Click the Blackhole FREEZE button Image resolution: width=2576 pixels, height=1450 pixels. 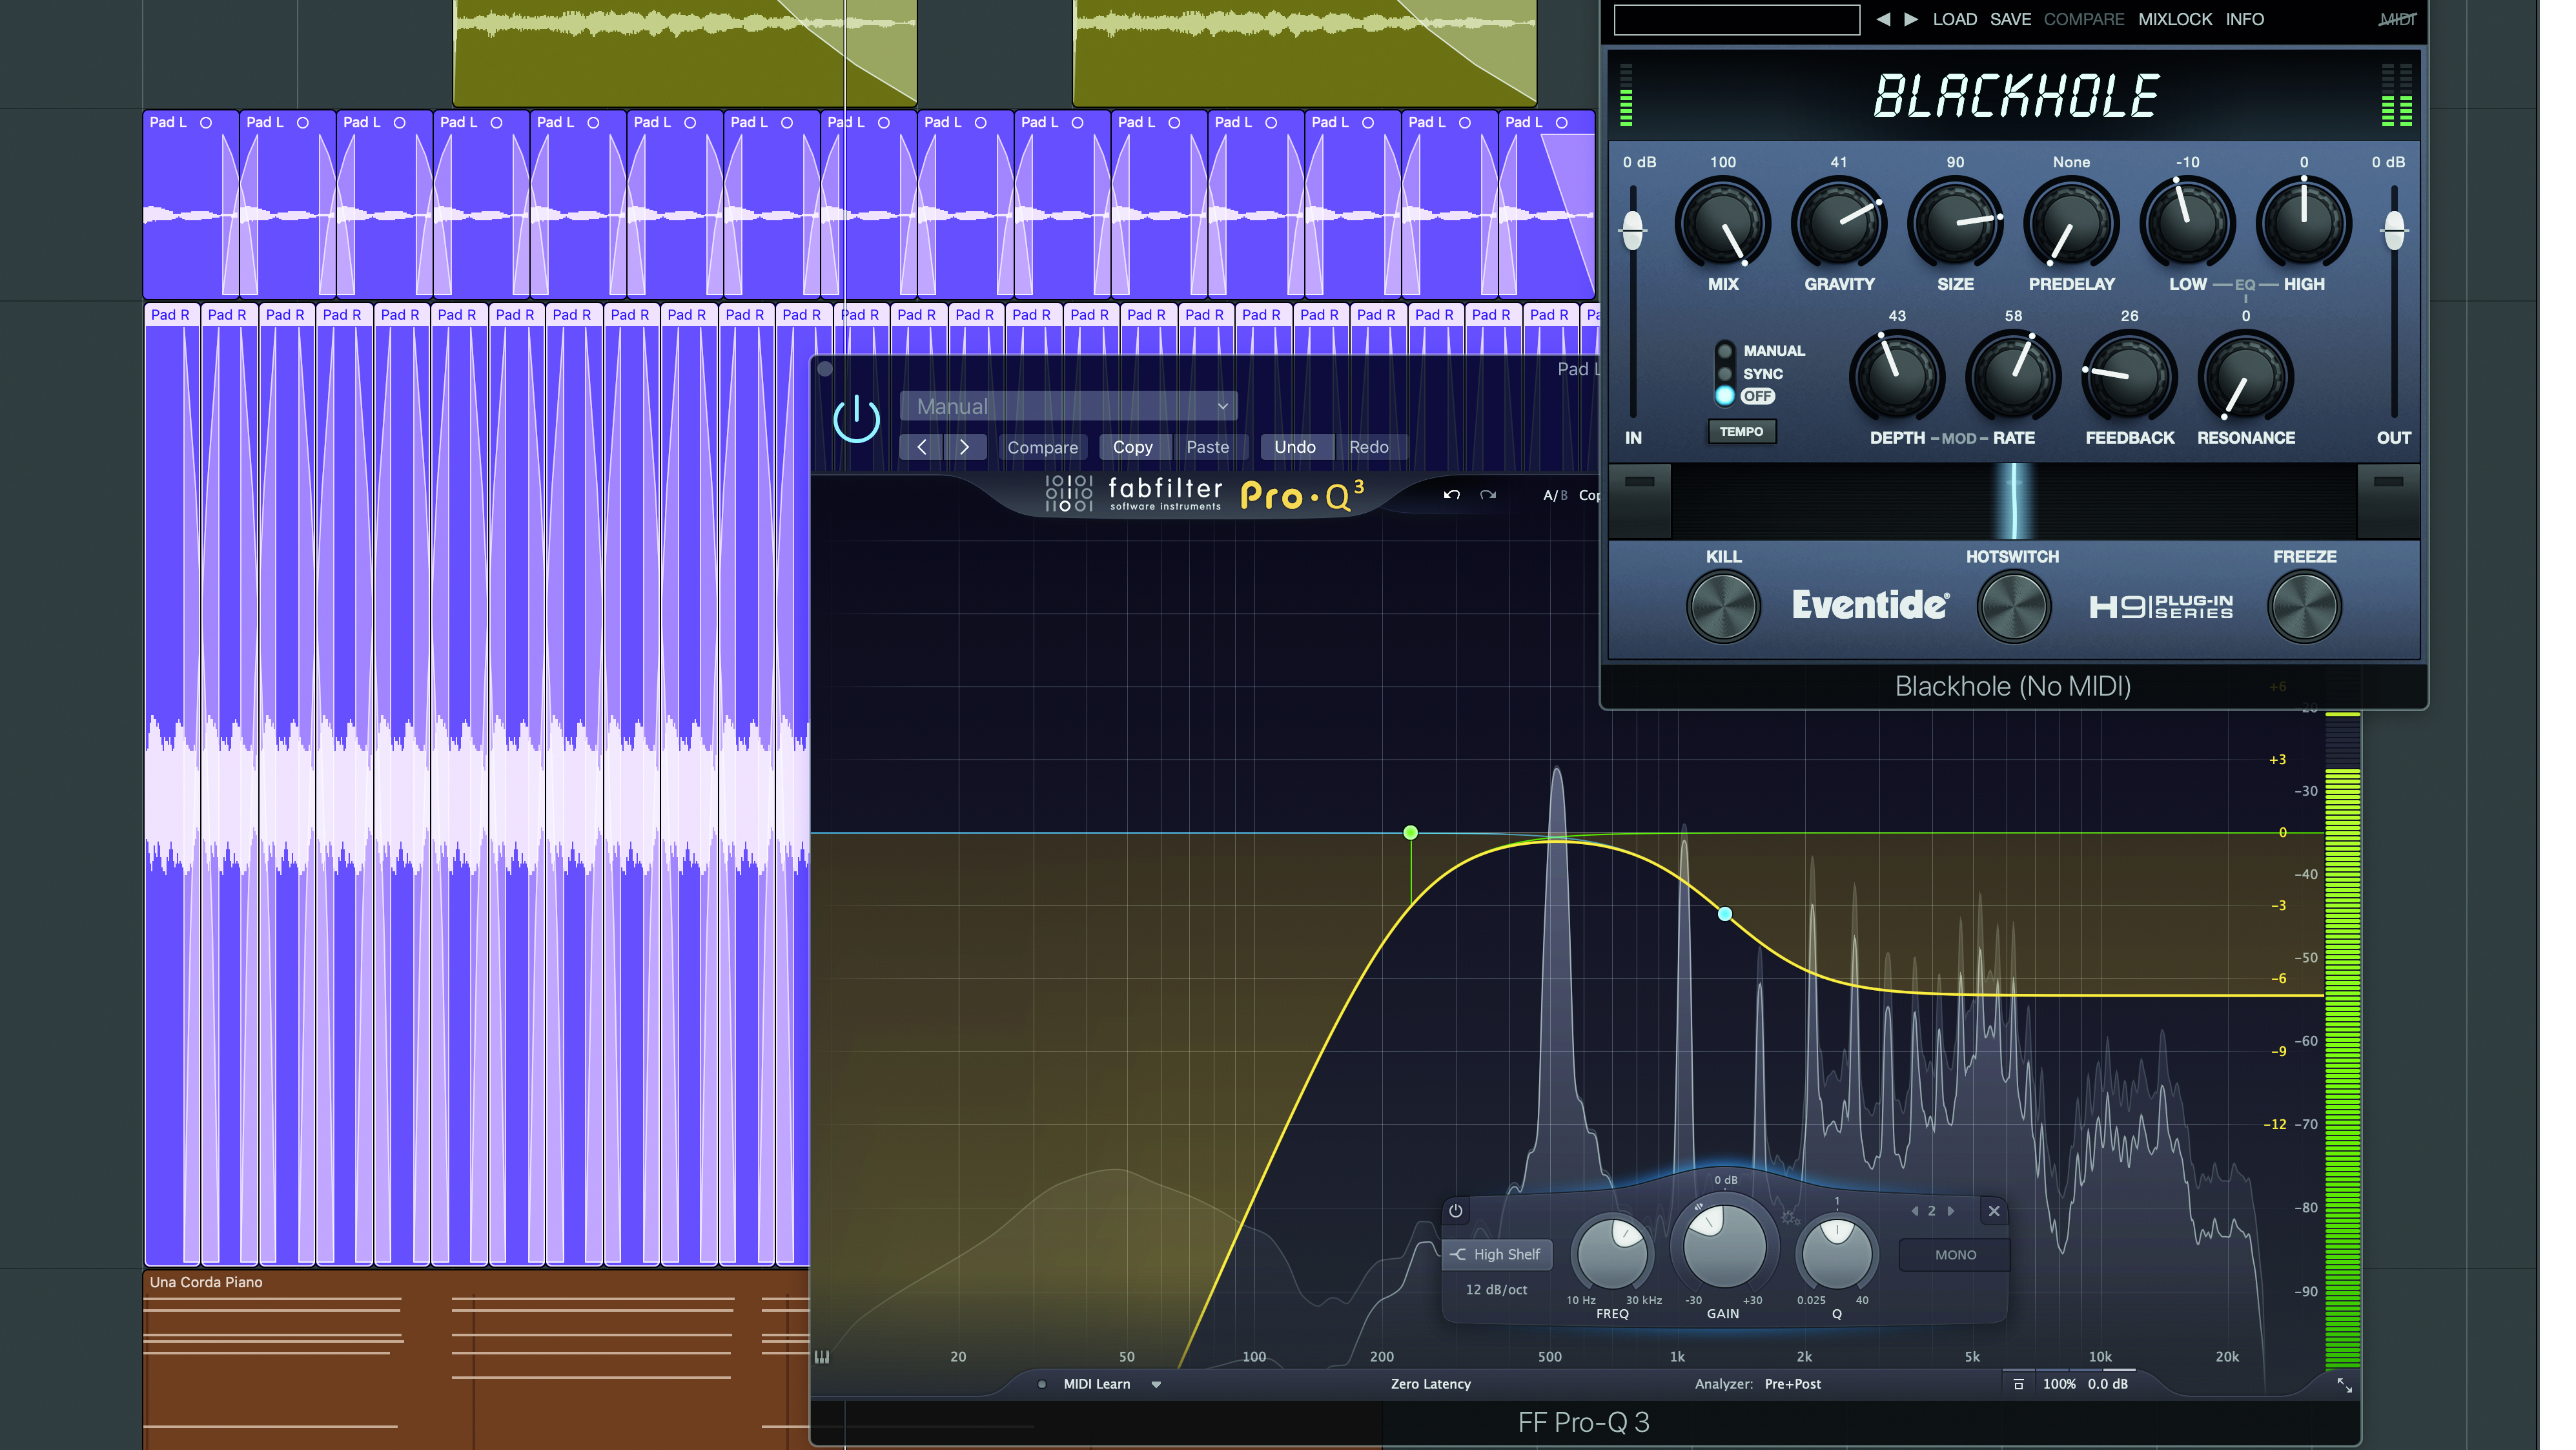tap(2304, 606)
